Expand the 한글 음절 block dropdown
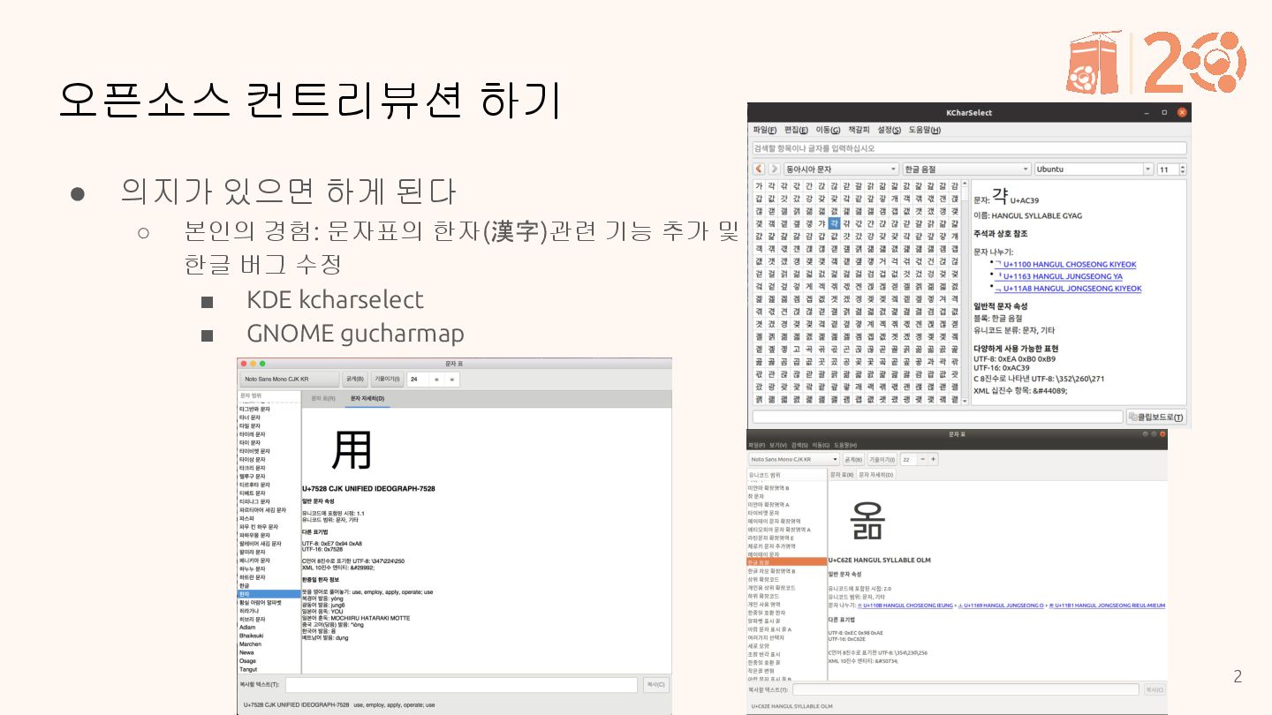The width and height of the screenshot is (1272, 715). [966, 169]
